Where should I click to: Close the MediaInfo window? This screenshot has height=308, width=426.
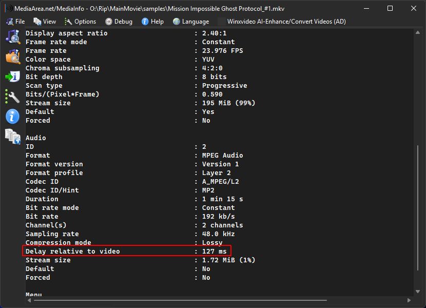pyautogui.click(x=414, y=8)
